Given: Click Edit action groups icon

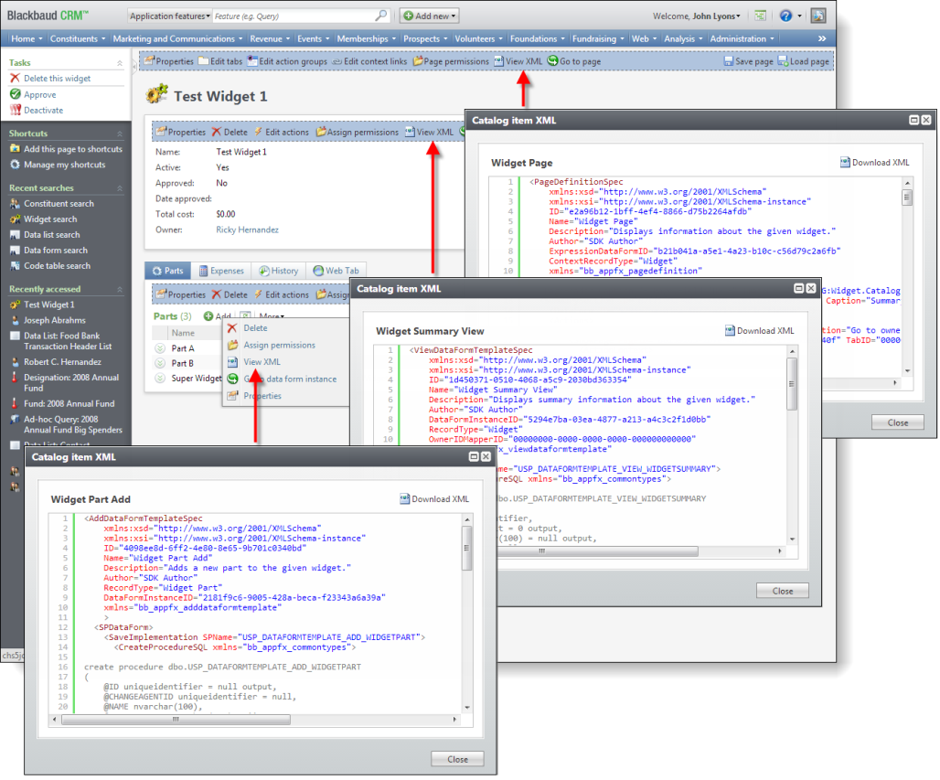Looking at the screenshot, I should pyautogui.click(x=252, y=60).
